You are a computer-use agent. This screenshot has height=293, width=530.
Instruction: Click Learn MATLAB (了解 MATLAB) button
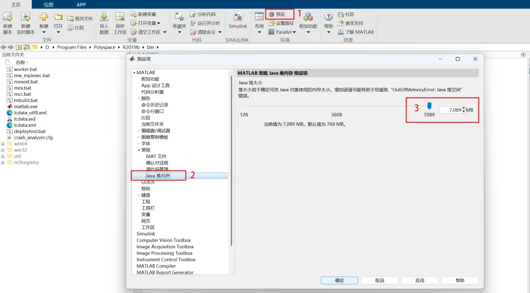[x=356, y=32]
